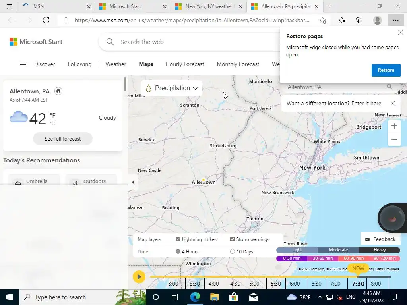Open Edge Settings and more menu
This screenshot has height=305, width=407.
pos(395,20)
